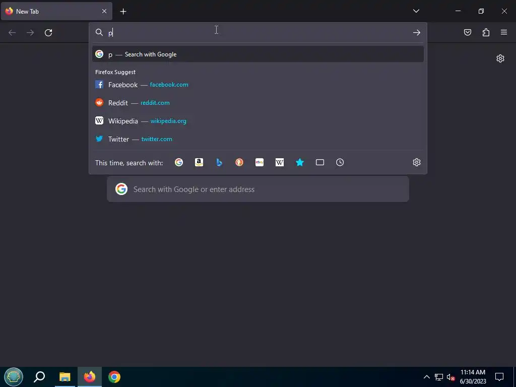The width and height of the screenshot is (516, 387).
Task: Choose 'p — Search with Google' suggestion
Action: click(258, 54)
